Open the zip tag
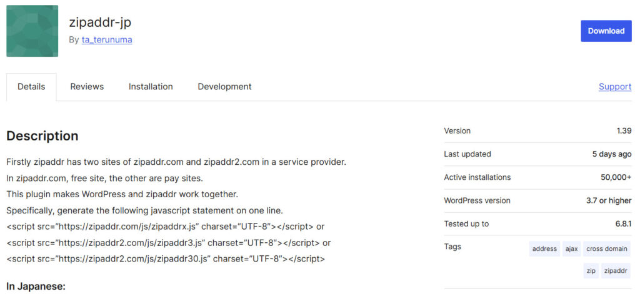640x294 pixels. click(591, 271)
